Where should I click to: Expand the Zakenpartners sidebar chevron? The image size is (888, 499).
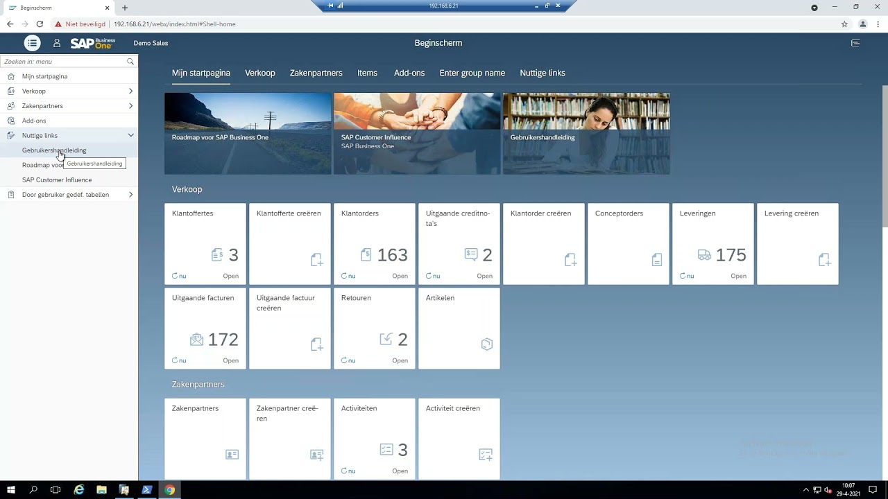coord(130,106)
